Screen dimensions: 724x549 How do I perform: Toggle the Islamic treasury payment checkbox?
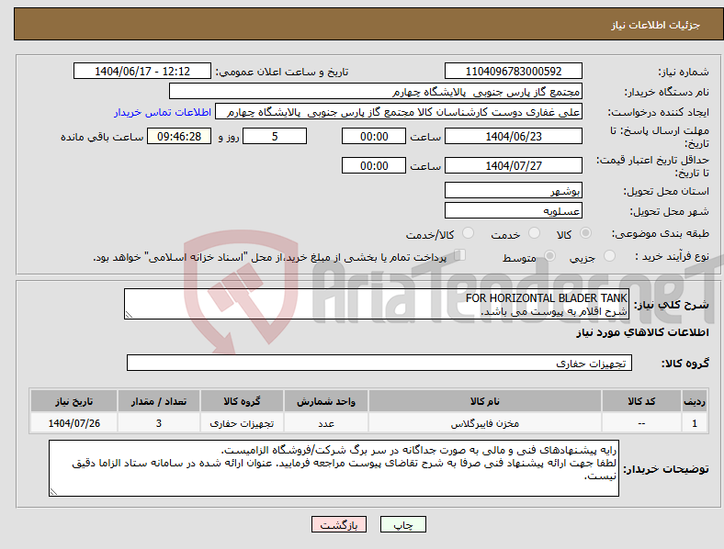pos(459,255)
